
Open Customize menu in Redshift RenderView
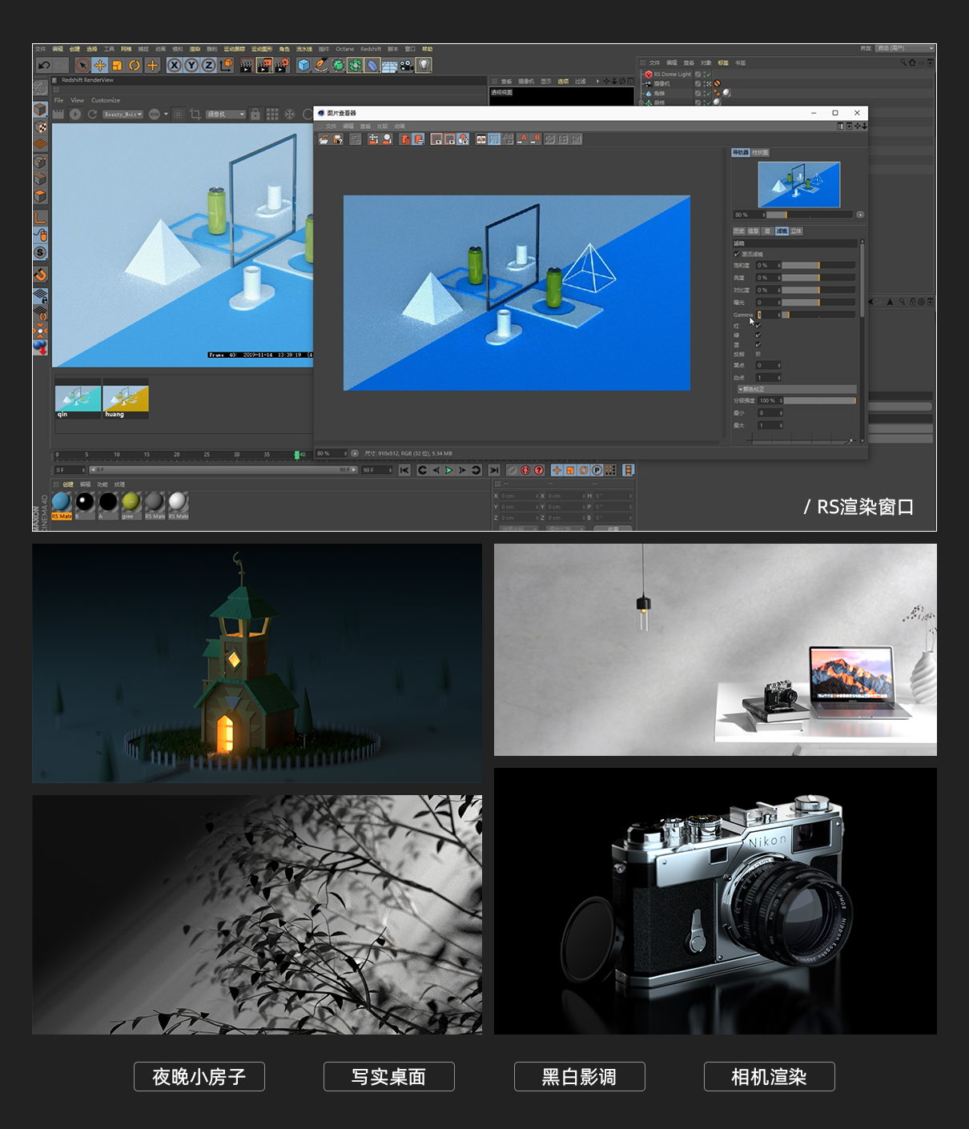click(x=106, y=100)
